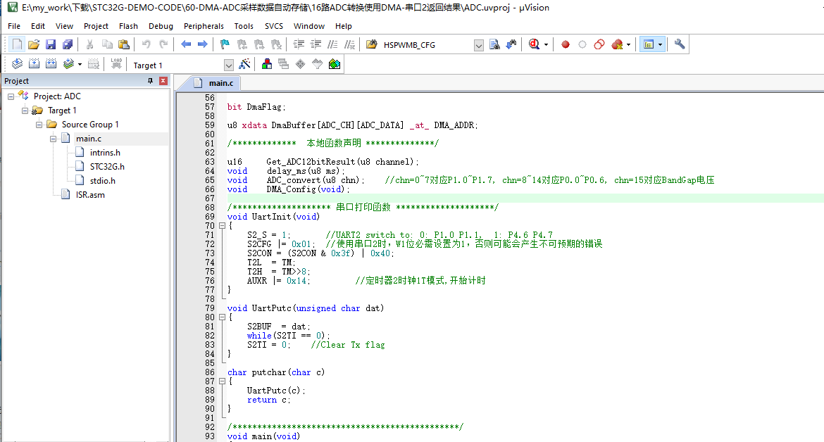The image size is (824, 442).
Task: Save all open files
Action: coord(68,44)
